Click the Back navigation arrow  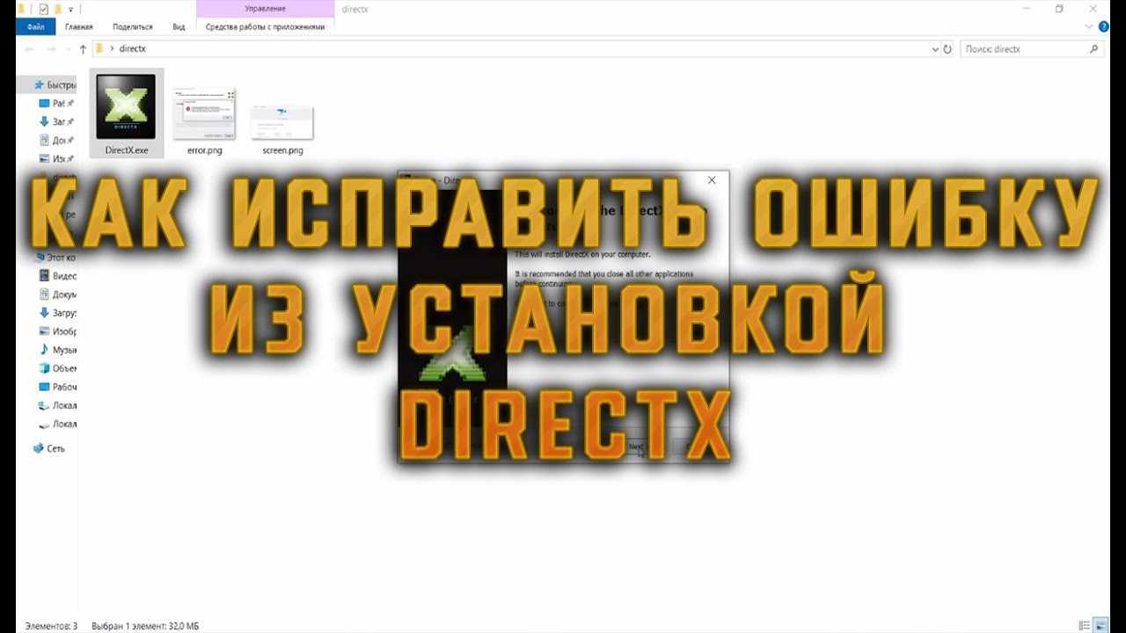[30, 49]
